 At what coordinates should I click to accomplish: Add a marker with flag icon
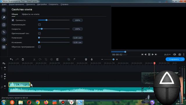tap(74, 59)
